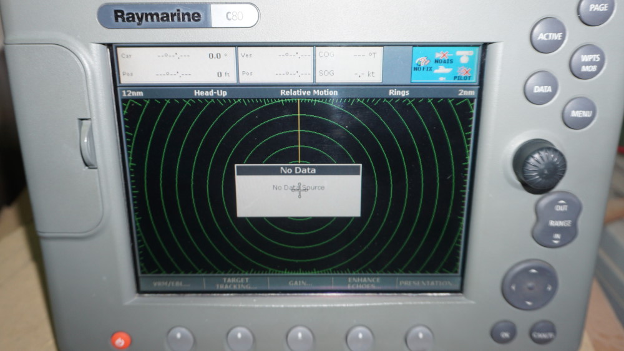Click the trackpad right arrow
The image size is (624, 351).
[548, 287]
